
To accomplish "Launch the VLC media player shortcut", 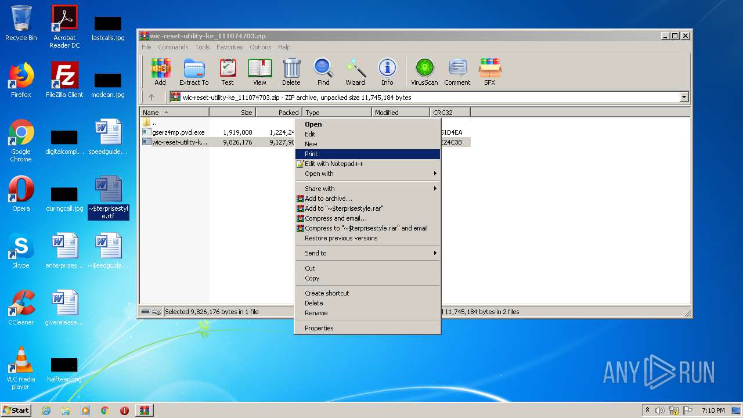I will click(21, 368).
